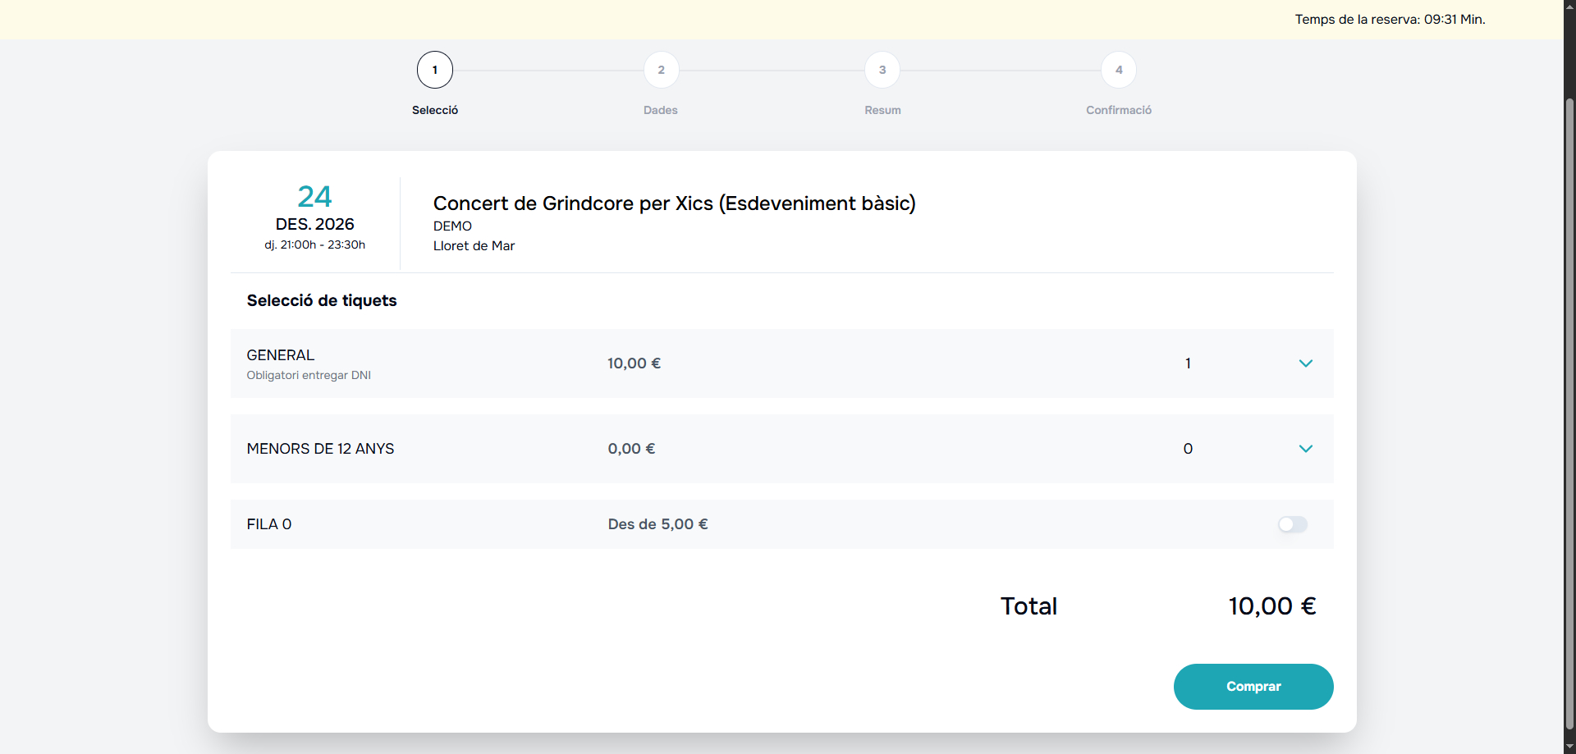Open the GENERAL quantity selector showing 1
1576x754 pixels.
click(1188, 363)
